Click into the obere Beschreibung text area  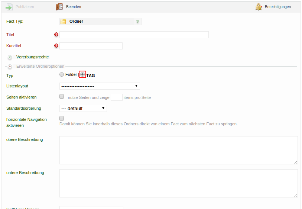pos(178,150)
